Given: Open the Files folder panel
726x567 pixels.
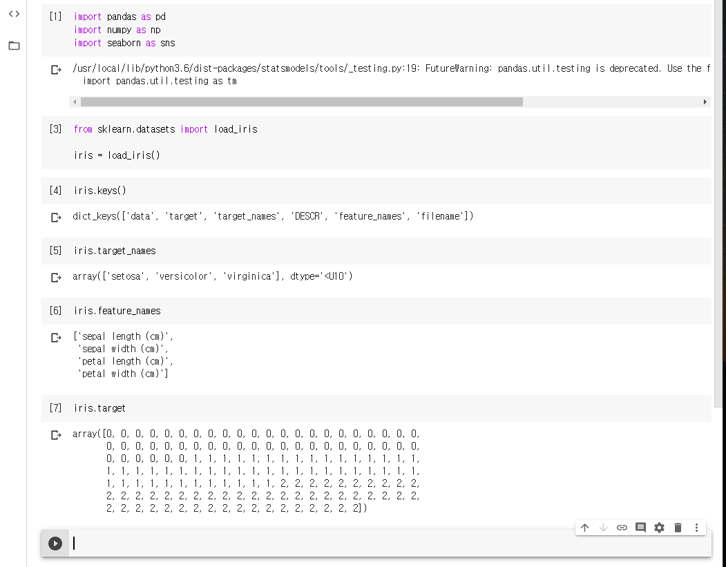Looking at the screenshot, I should [14, 46].
